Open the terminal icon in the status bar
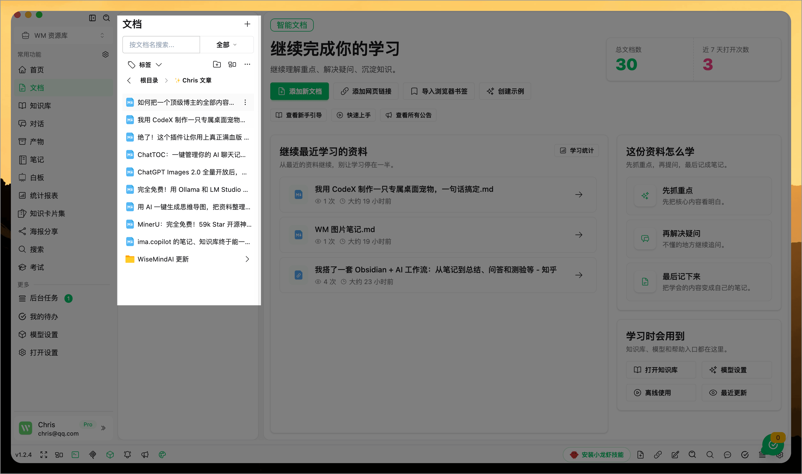 pos(75,454)
